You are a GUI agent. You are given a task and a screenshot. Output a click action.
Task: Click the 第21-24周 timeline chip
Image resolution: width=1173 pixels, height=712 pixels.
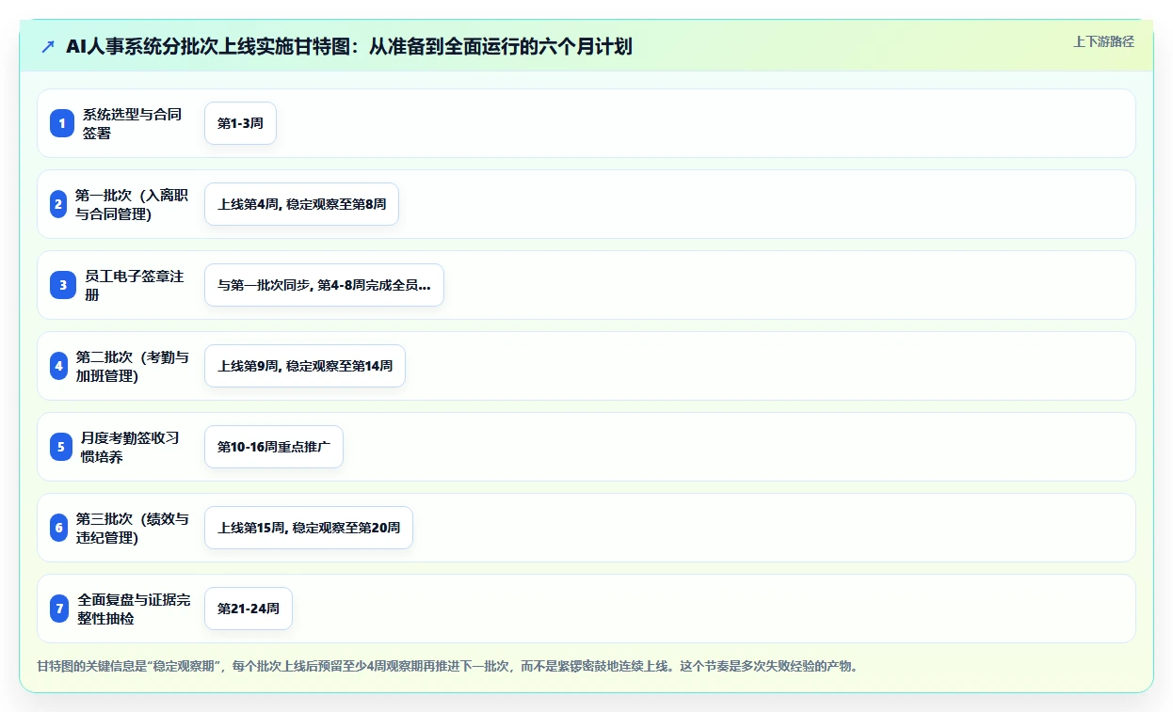249,609
